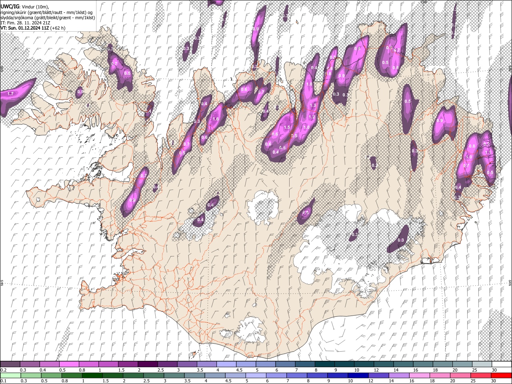This screenshot has height=384, width=512.
Task: Pick the dark blue 10 rain legend swatch
Action: tap(357, 375)
